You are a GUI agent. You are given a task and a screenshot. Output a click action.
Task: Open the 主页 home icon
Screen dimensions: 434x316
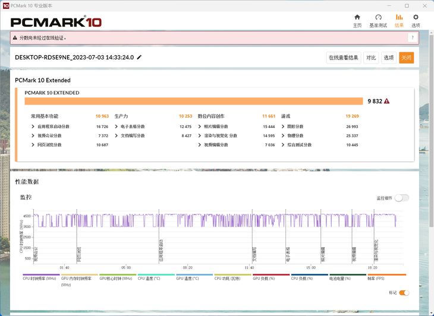[357, 17]
